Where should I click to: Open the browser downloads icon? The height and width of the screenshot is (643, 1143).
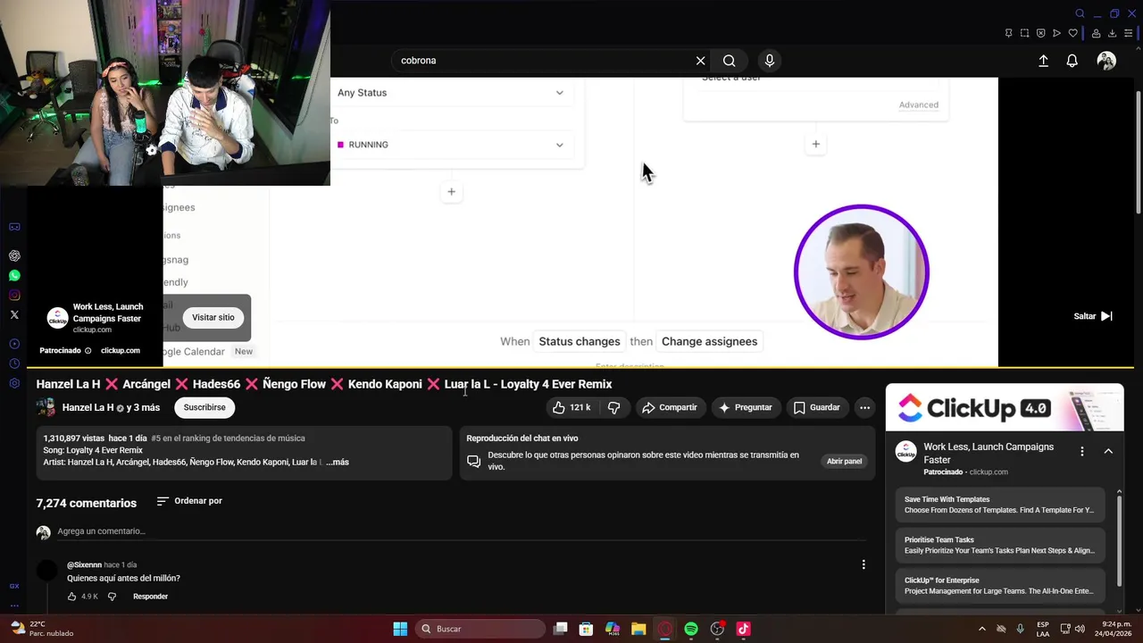(1113, 34)
